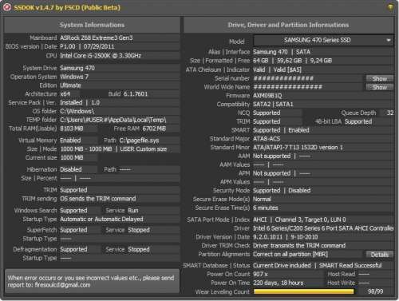399x301 pixels.
Task: Click the TEMP folder path value
Action: (x=113, y=120)
